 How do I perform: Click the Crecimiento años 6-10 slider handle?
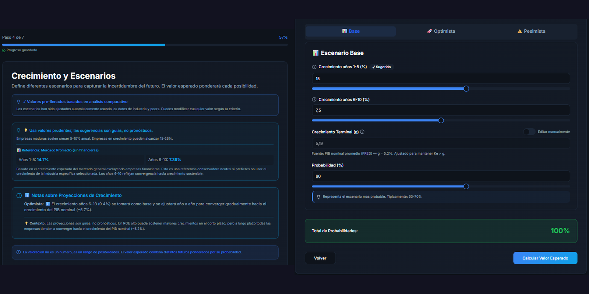click(x=441, y=121)
